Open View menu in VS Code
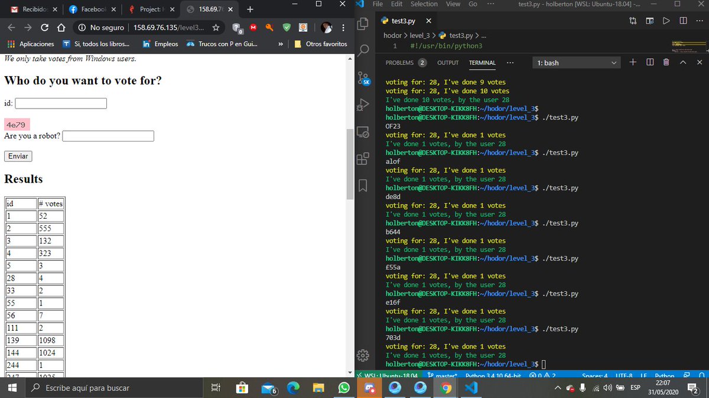709x398 pixels. coord(453,4)
